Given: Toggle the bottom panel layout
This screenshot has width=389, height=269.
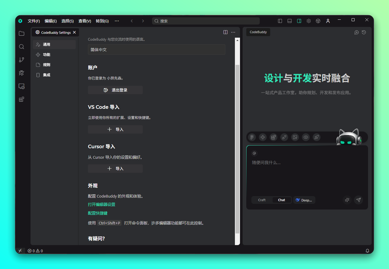Looking at the screenshot, I should tap(289, 21).
